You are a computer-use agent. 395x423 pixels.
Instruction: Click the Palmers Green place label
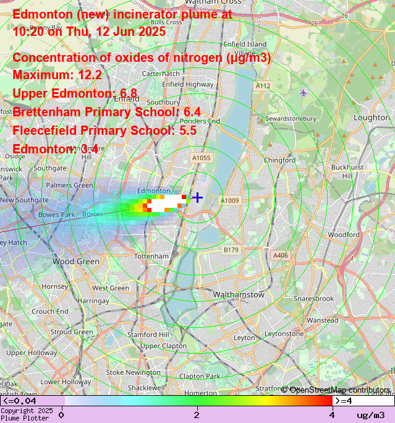pyautogui.click(x=70, y=185)
